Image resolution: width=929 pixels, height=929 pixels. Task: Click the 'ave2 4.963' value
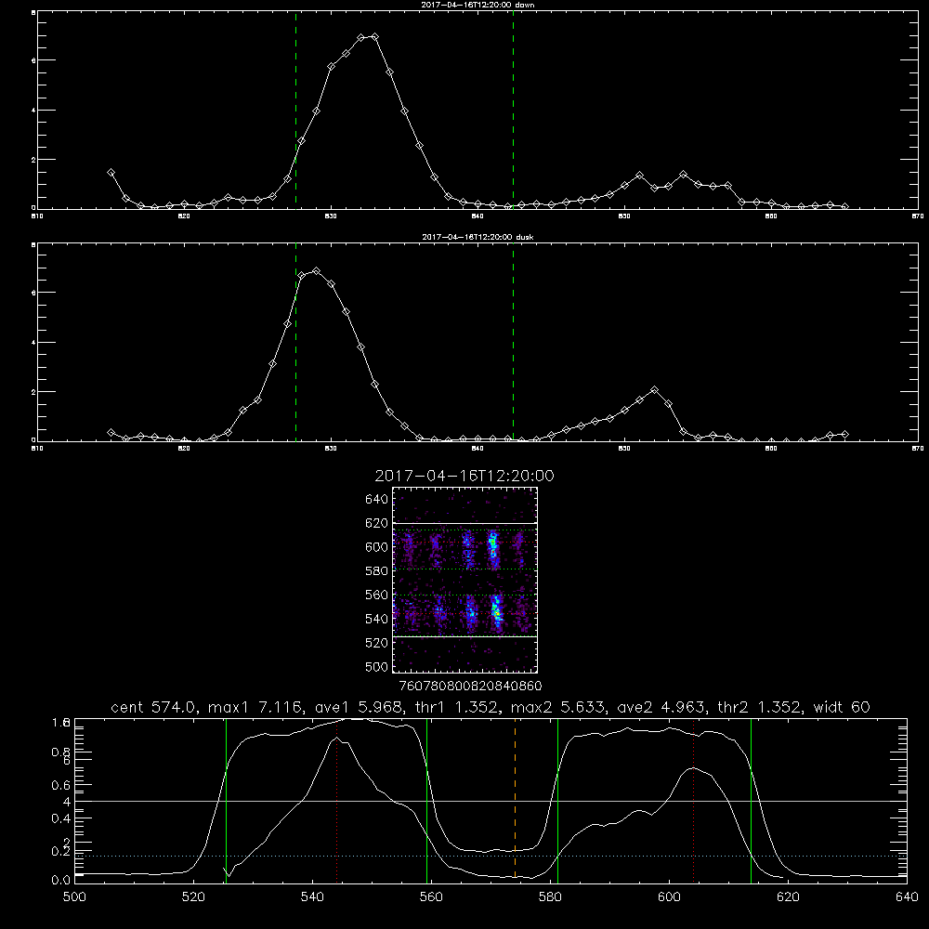[661, 707]
